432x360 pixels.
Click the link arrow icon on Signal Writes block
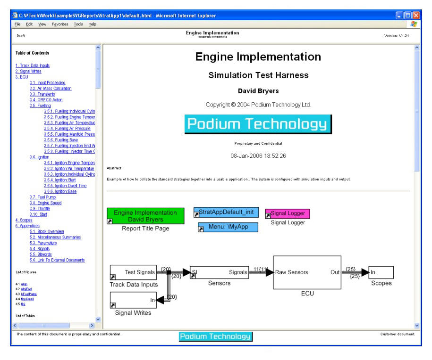(113, 305)
